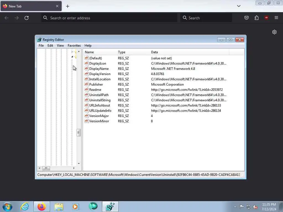Reload the current Firefox page

[x=27, y=18]
